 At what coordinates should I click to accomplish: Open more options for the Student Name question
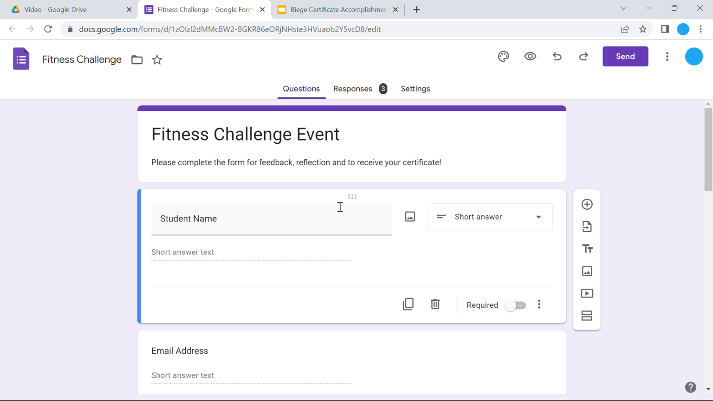pos(539,304)
